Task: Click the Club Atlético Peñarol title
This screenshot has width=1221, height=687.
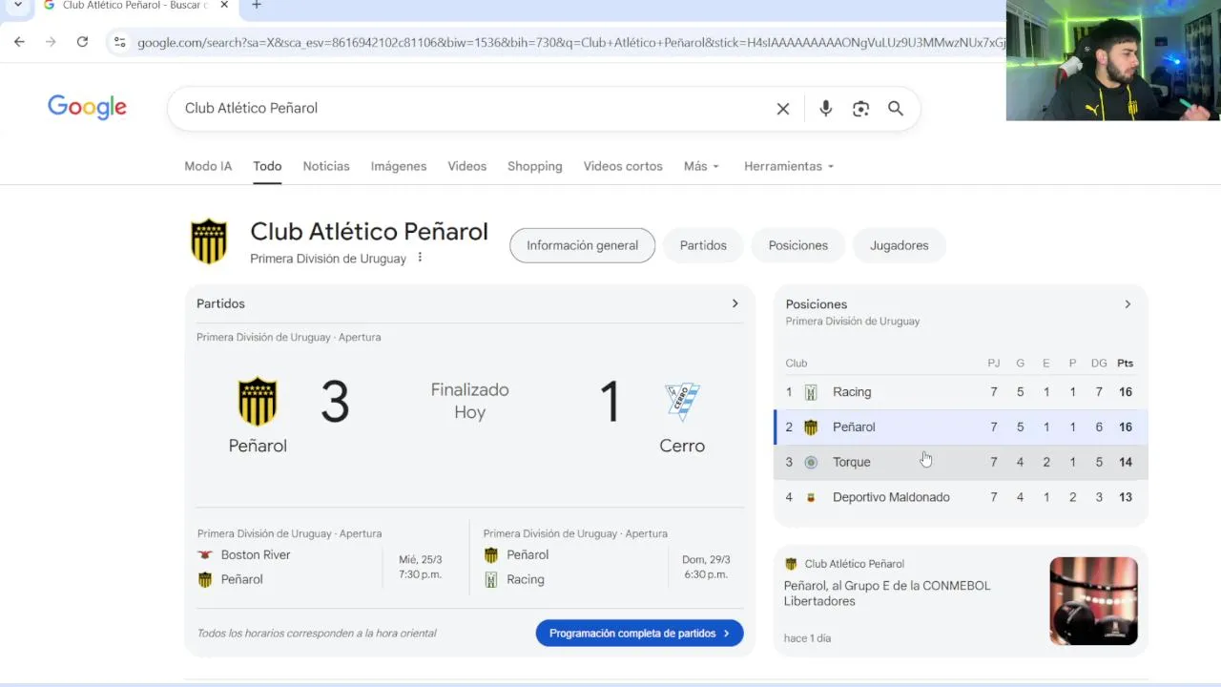Action: coord(369,232)
